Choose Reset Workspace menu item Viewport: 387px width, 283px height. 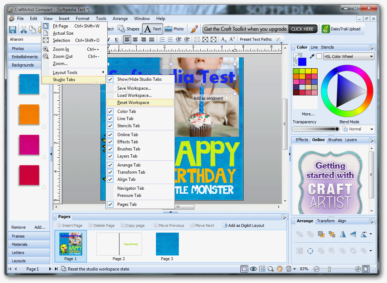[x=140, y=103]
